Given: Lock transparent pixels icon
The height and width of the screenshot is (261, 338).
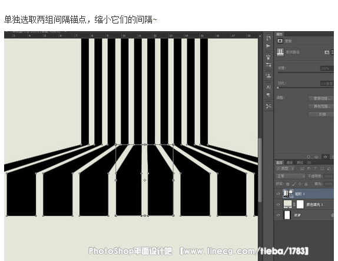Looking at the screenshot, I should tap(287, 184).
